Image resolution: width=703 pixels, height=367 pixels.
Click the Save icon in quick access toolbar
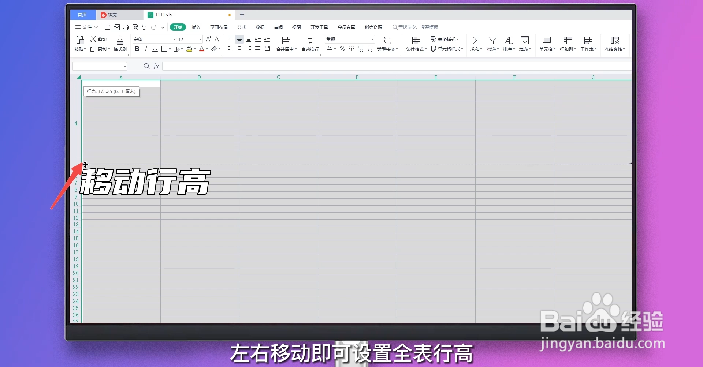[x=107, y=27]
